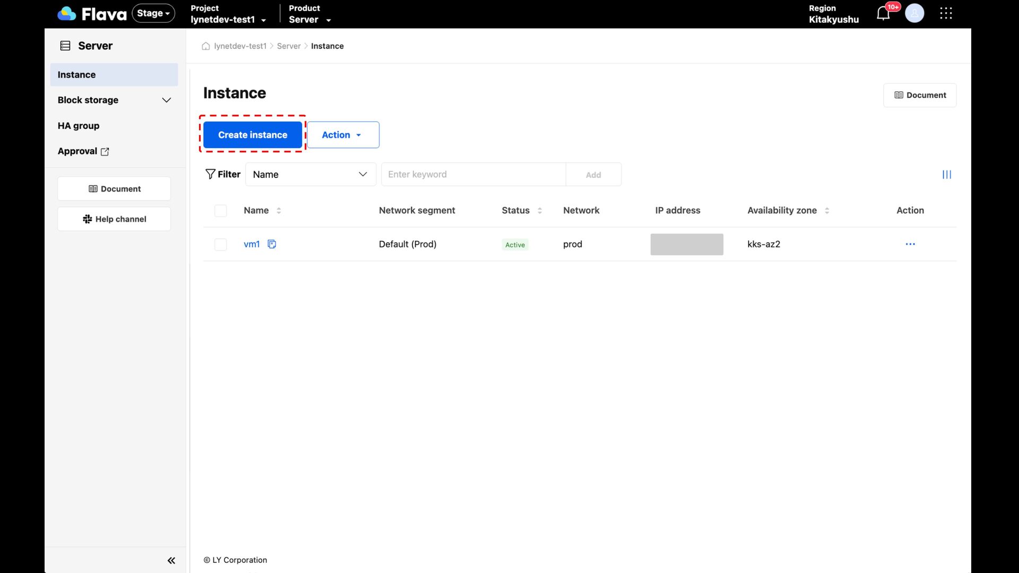The height and width of the screenshot is (573, 1019).
Task: Select all instances header checkbox
Action: (220, 211)
